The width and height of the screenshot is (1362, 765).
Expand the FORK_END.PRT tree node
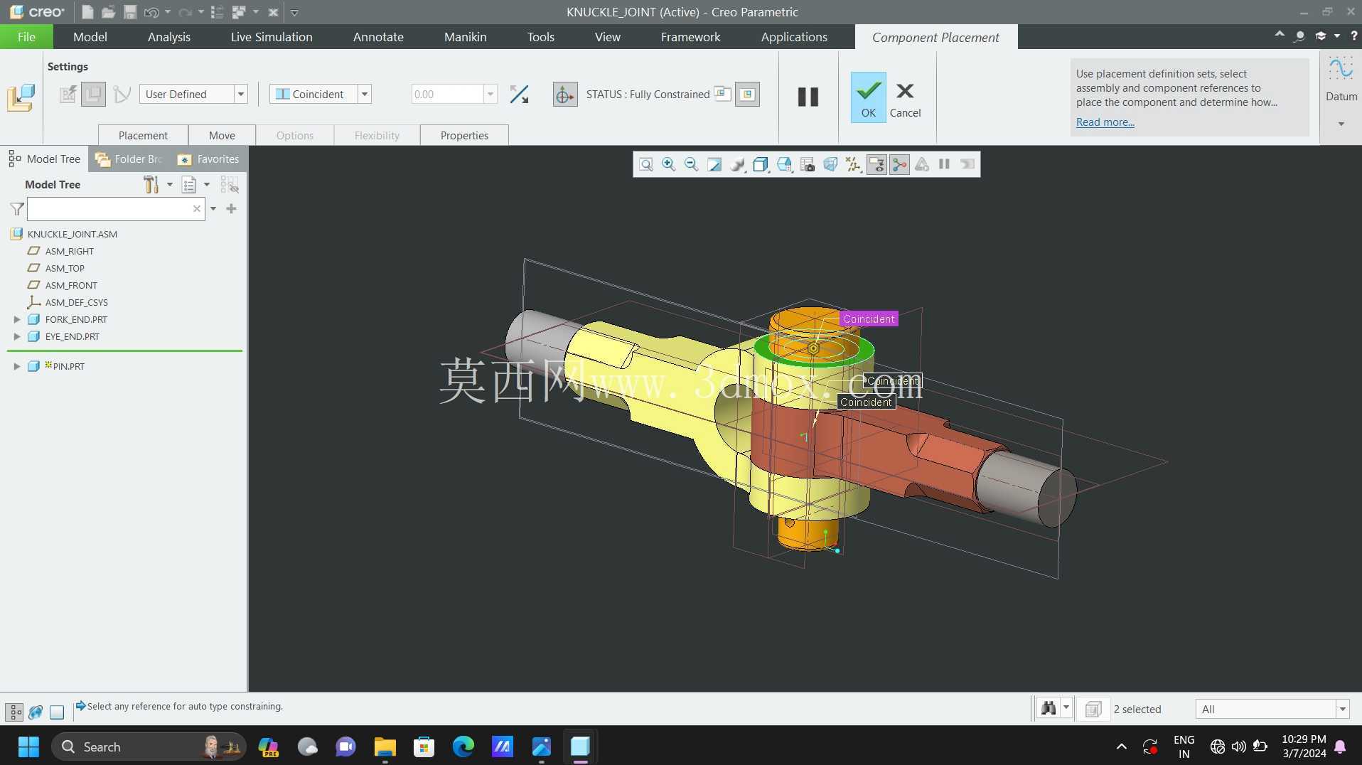(17, 320)
